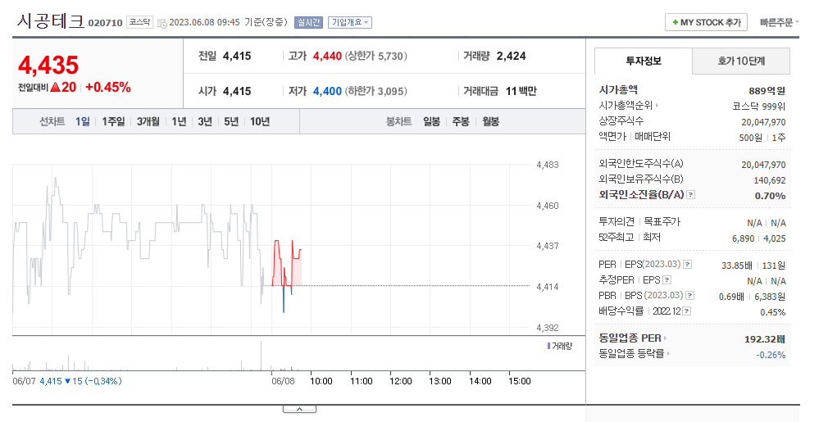Collapse the chart panel with bottom chevron
This screenshot has width=819, height=422.
(x=299, y=409)
